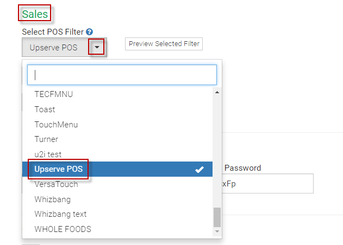Viewport: 343px width, 245px height.
Task: Select the u2i test option
Action: pos(48,154)
